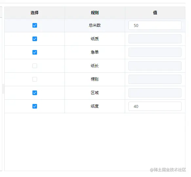Screen dimensions: 191x177
Task: Select the 区域 rule cell
Action: (x=95, y=93)
